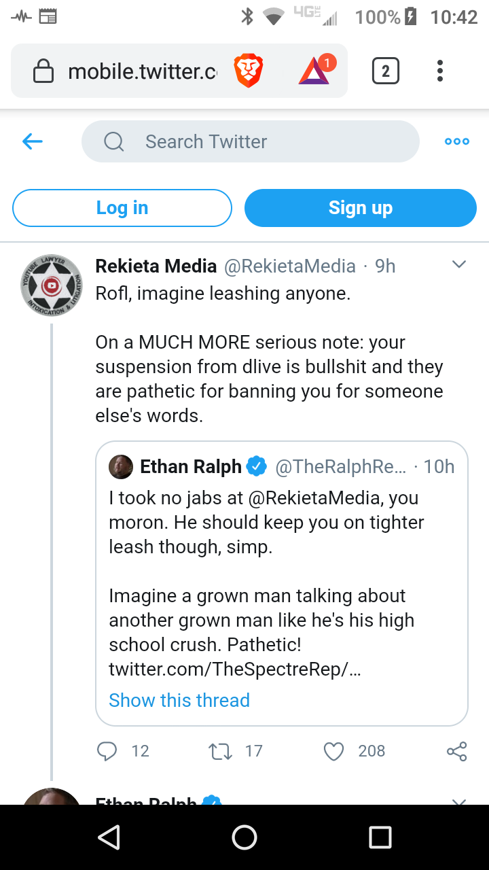The height and width of the screenshot is (870, 489).
Task: Open the twitter.com/TheSpectreRep link
Action: tap(235, 669)
